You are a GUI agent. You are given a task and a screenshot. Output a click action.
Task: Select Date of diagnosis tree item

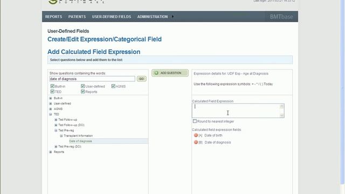coord(80,141)
